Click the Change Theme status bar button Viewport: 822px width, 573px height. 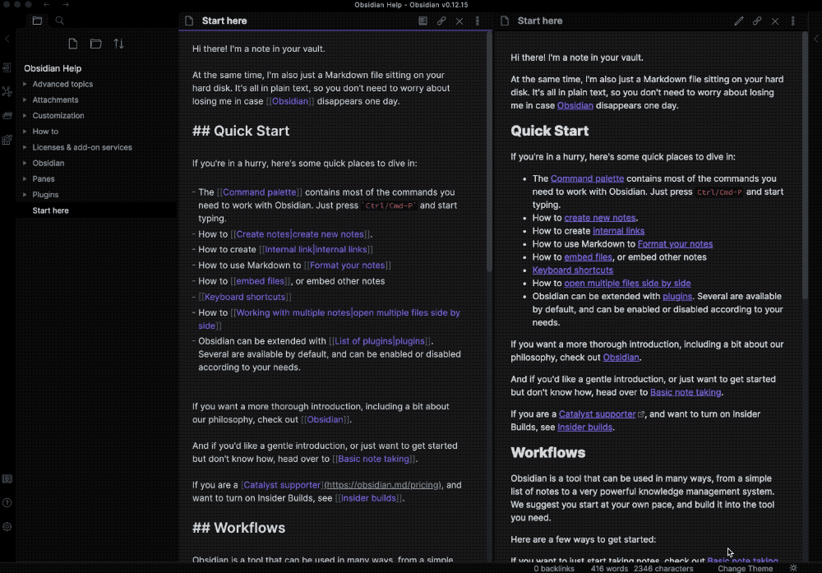tap(745, 568)
